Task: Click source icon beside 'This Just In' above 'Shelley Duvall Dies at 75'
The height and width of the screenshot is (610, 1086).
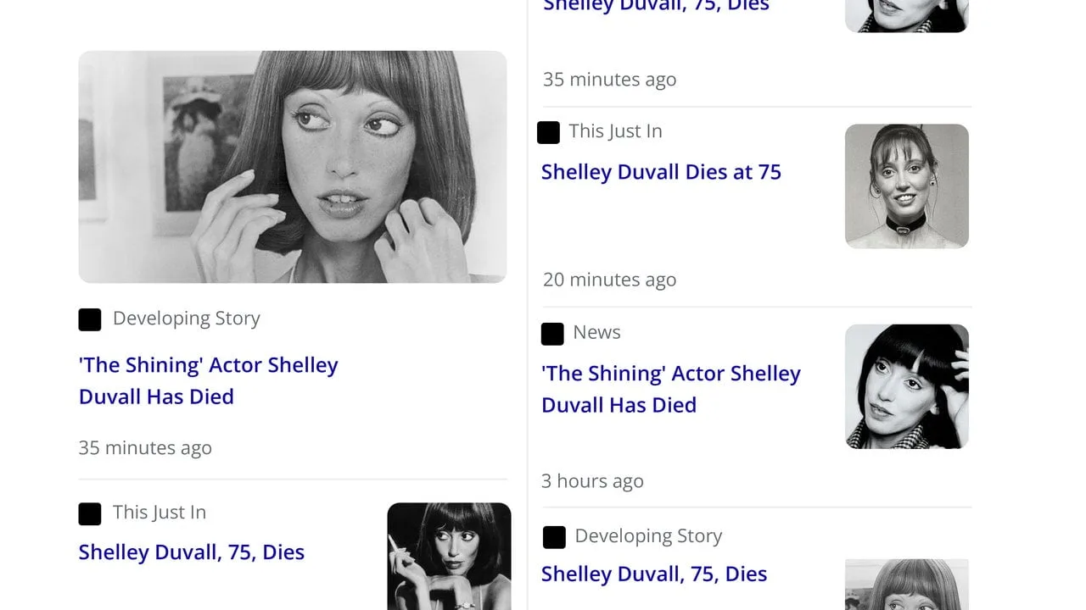Action: 548,132
